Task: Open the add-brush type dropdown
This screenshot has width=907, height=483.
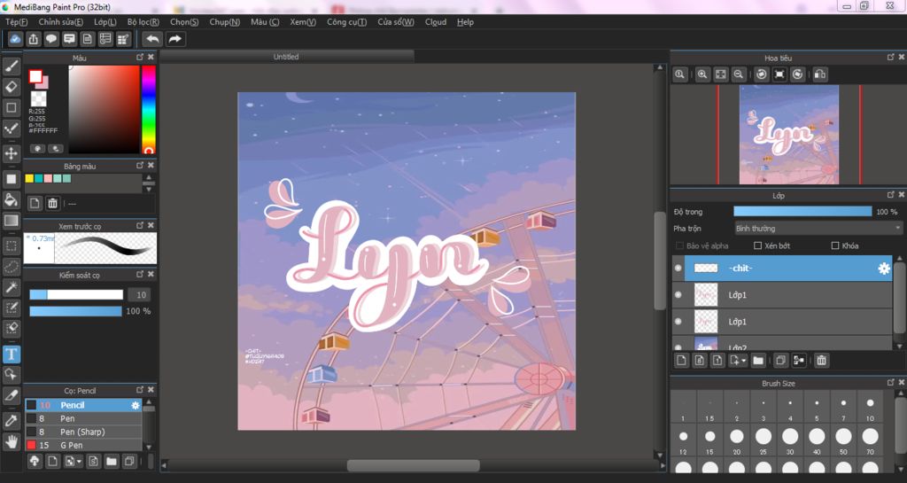Action: click(79, 462)
